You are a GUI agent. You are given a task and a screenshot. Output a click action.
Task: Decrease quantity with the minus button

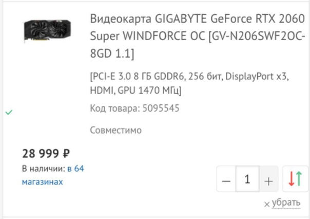[x=226, y=180]
